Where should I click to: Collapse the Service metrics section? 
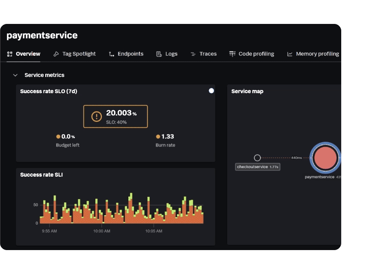(x=16, y=75)
